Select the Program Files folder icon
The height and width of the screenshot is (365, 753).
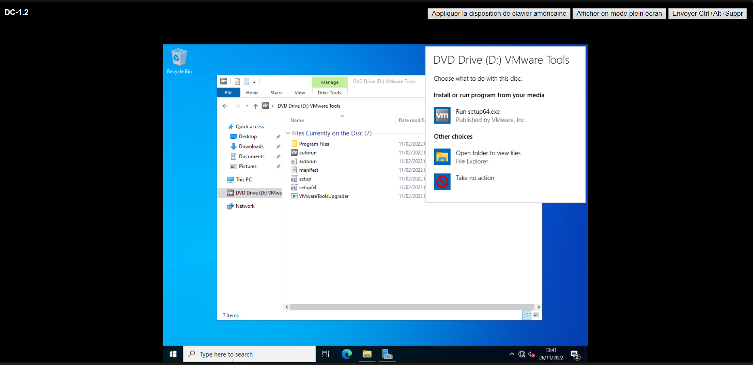(x=294, y=144)
